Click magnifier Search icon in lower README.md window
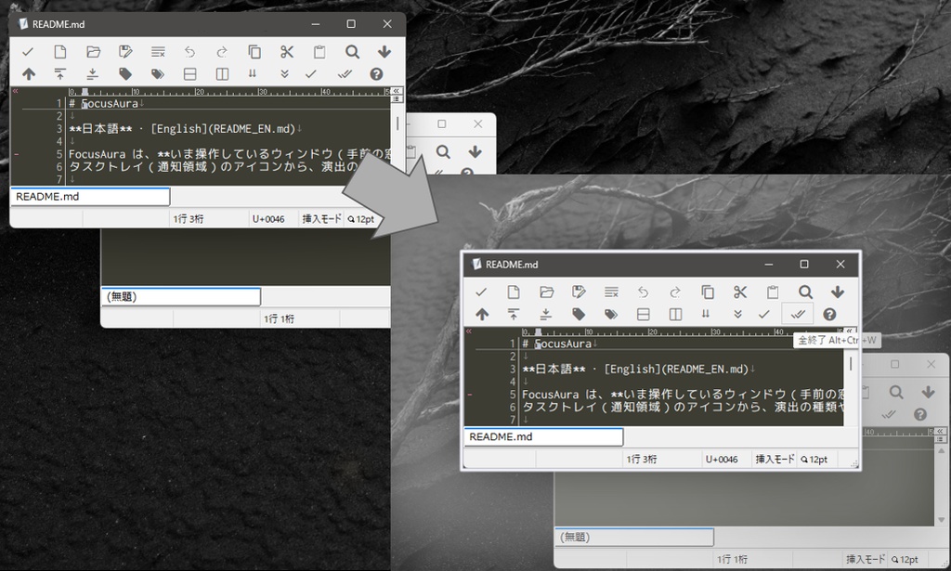The image size is (951, 571). point(805,292)
